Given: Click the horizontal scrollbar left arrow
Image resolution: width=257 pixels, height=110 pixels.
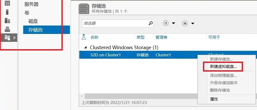Looking at the screenshot, I should [x=82, y=96].
